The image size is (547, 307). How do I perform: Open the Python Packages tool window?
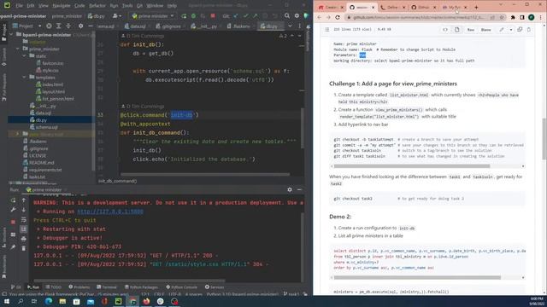(x=141, y=287)
